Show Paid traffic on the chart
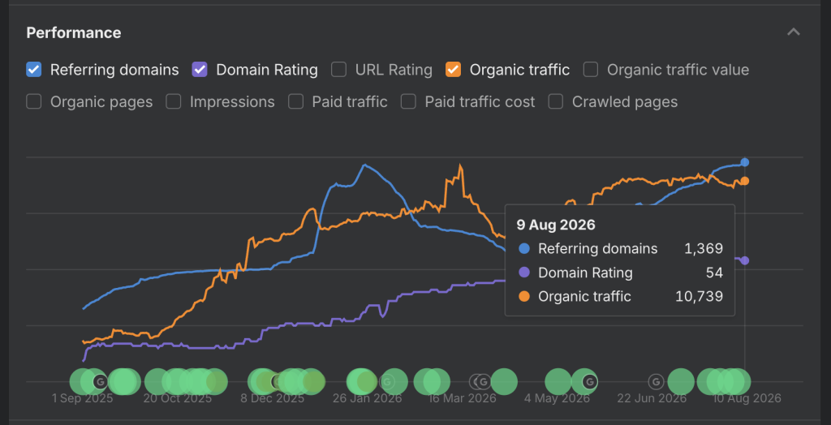 295,101
